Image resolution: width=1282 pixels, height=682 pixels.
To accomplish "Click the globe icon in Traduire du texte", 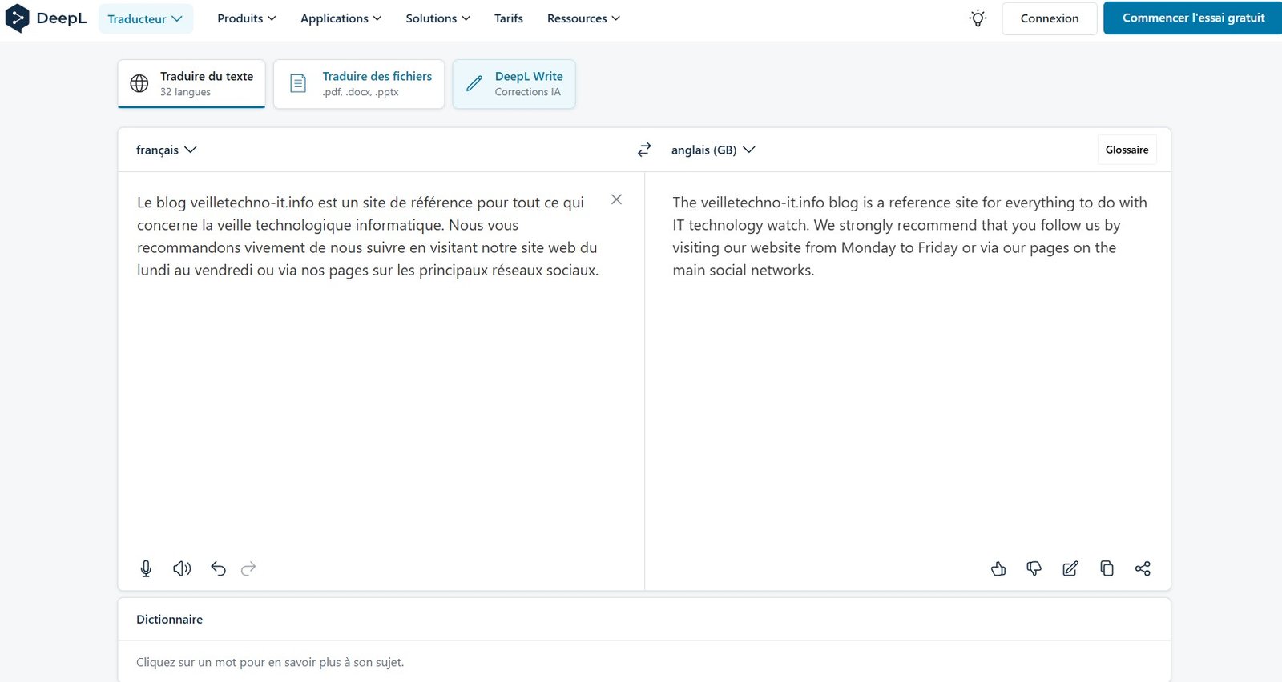I will point(139,83).
